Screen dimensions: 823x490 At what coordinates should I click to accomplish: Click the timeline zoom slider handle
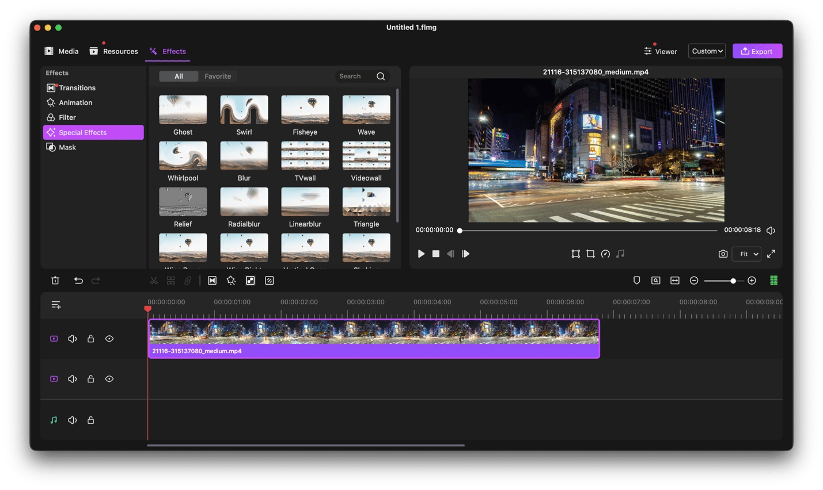tap(733, 281)
